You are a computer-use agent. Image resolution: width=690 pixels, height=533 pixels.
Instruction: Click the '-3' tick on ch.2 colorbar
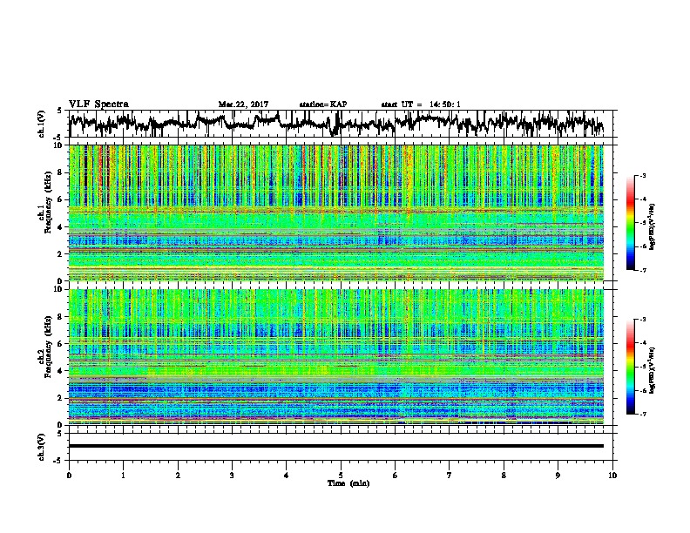click(x=643, y=320)
